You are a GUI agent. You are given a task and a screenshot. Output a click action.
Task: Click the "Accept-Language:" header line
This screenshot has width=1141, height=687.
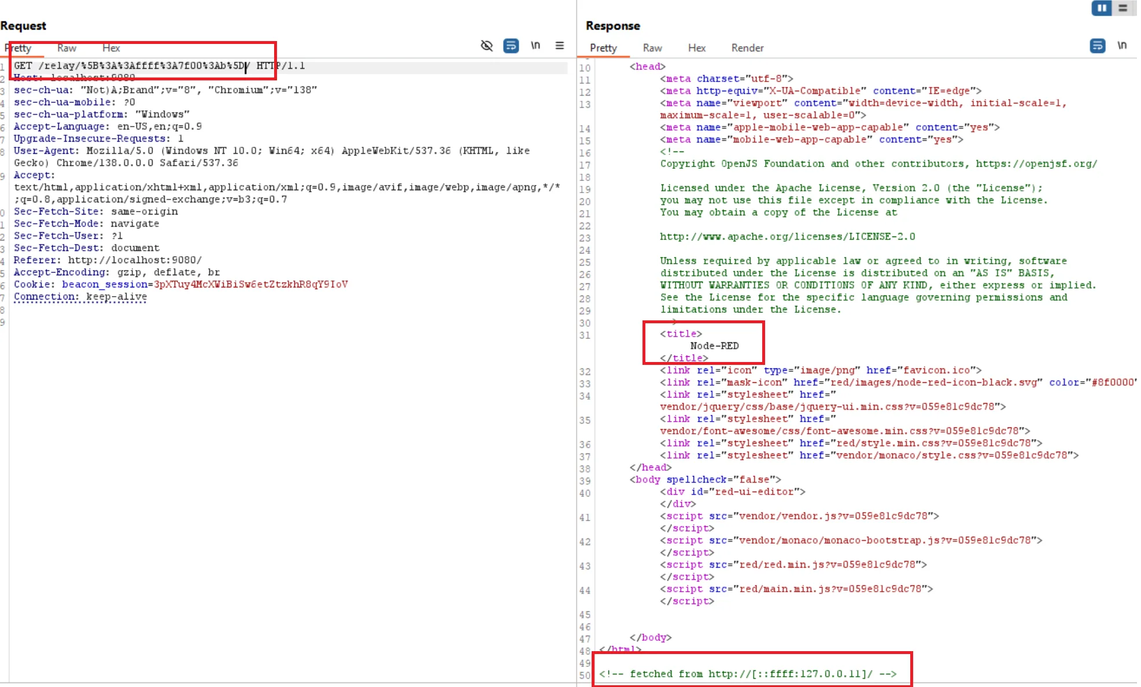pyautogui.click(x=108, y=127)
